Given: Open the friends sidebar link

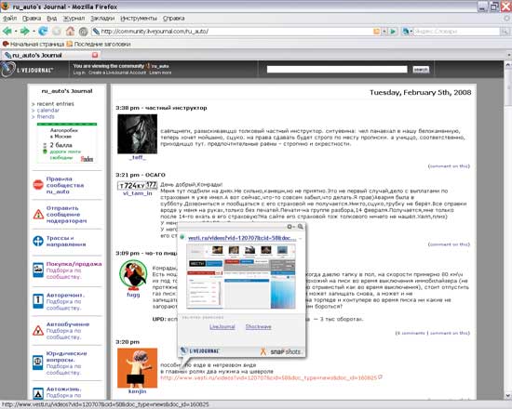Looking at the screenshot, I should click(46, 116).
